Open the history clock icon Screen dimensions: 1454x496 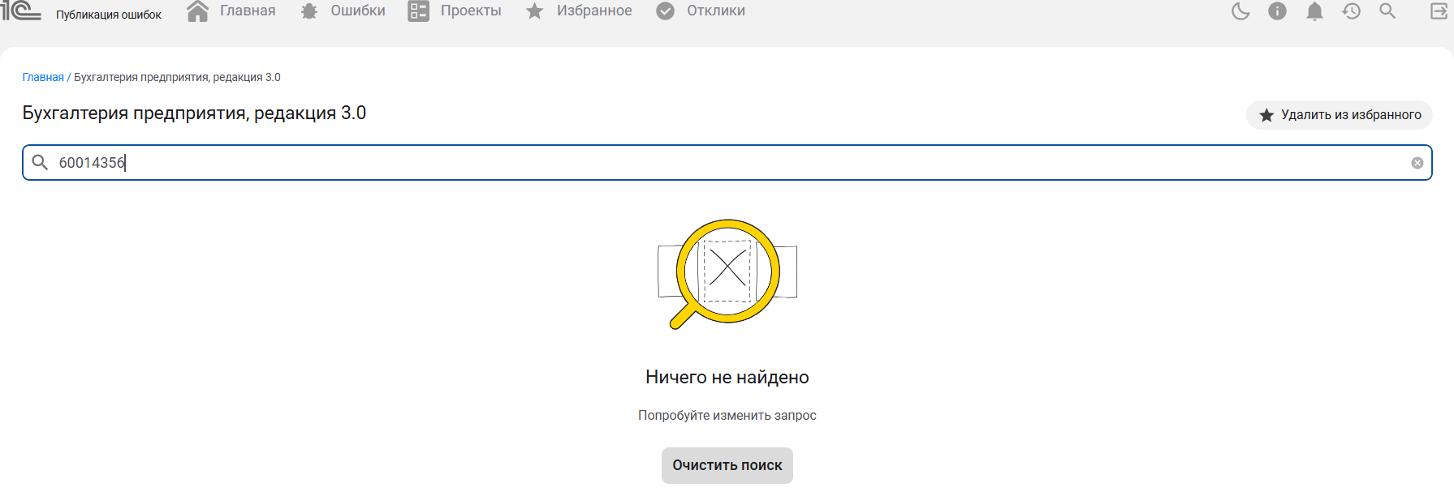pyautogui.click(x=1351, y=11)
